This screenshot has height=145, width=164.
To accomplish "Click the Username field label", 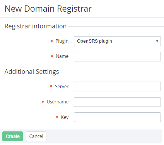I will click(x=58, y=102).
